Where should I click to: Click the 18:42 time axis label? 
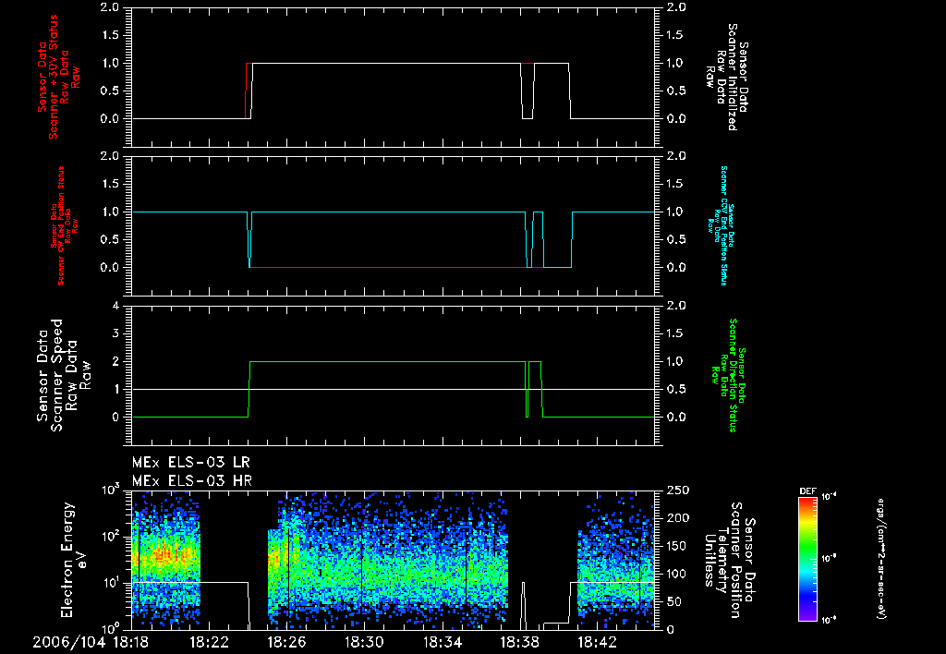click(x=598, y=642)
